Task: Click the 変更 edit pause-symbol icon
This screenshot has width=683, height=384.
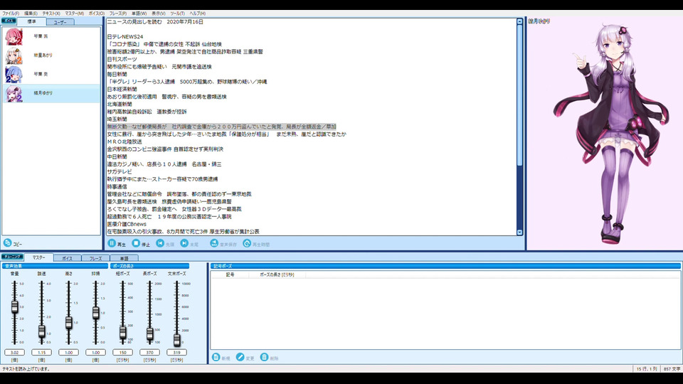Action: pyautogui.click(x=240, y=357)
